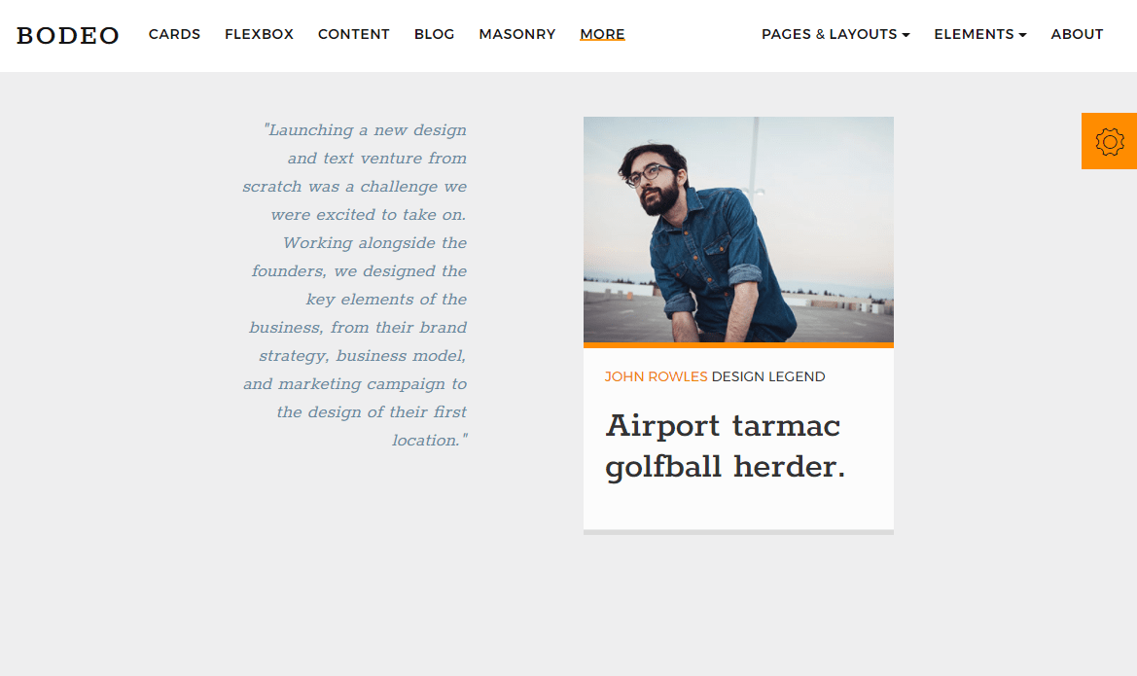
Task: Visit the About page
Action: (x=1077, y=34)
